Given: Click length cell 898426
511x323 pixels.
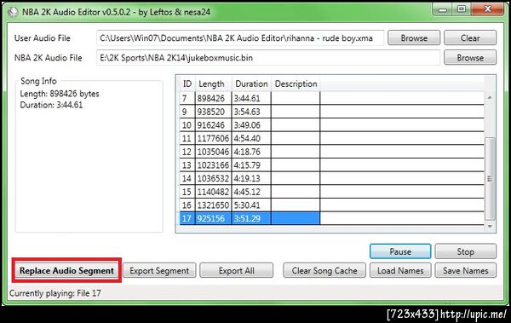Looking at the screenshot, I should [x=214, y=98].
